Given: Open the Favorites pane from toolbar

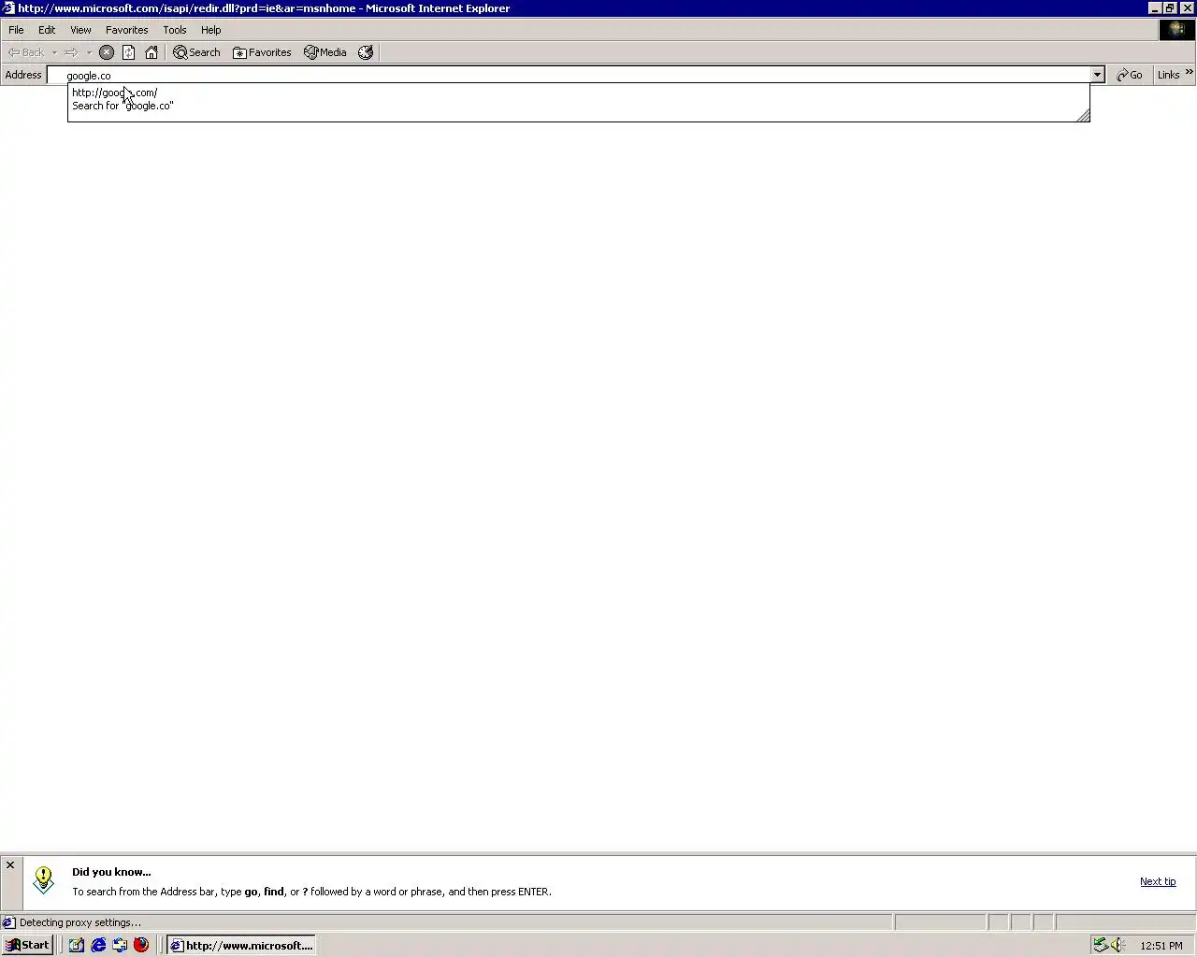Looking at the screenshot, I should pyautogui.click(x=263, y=52).
